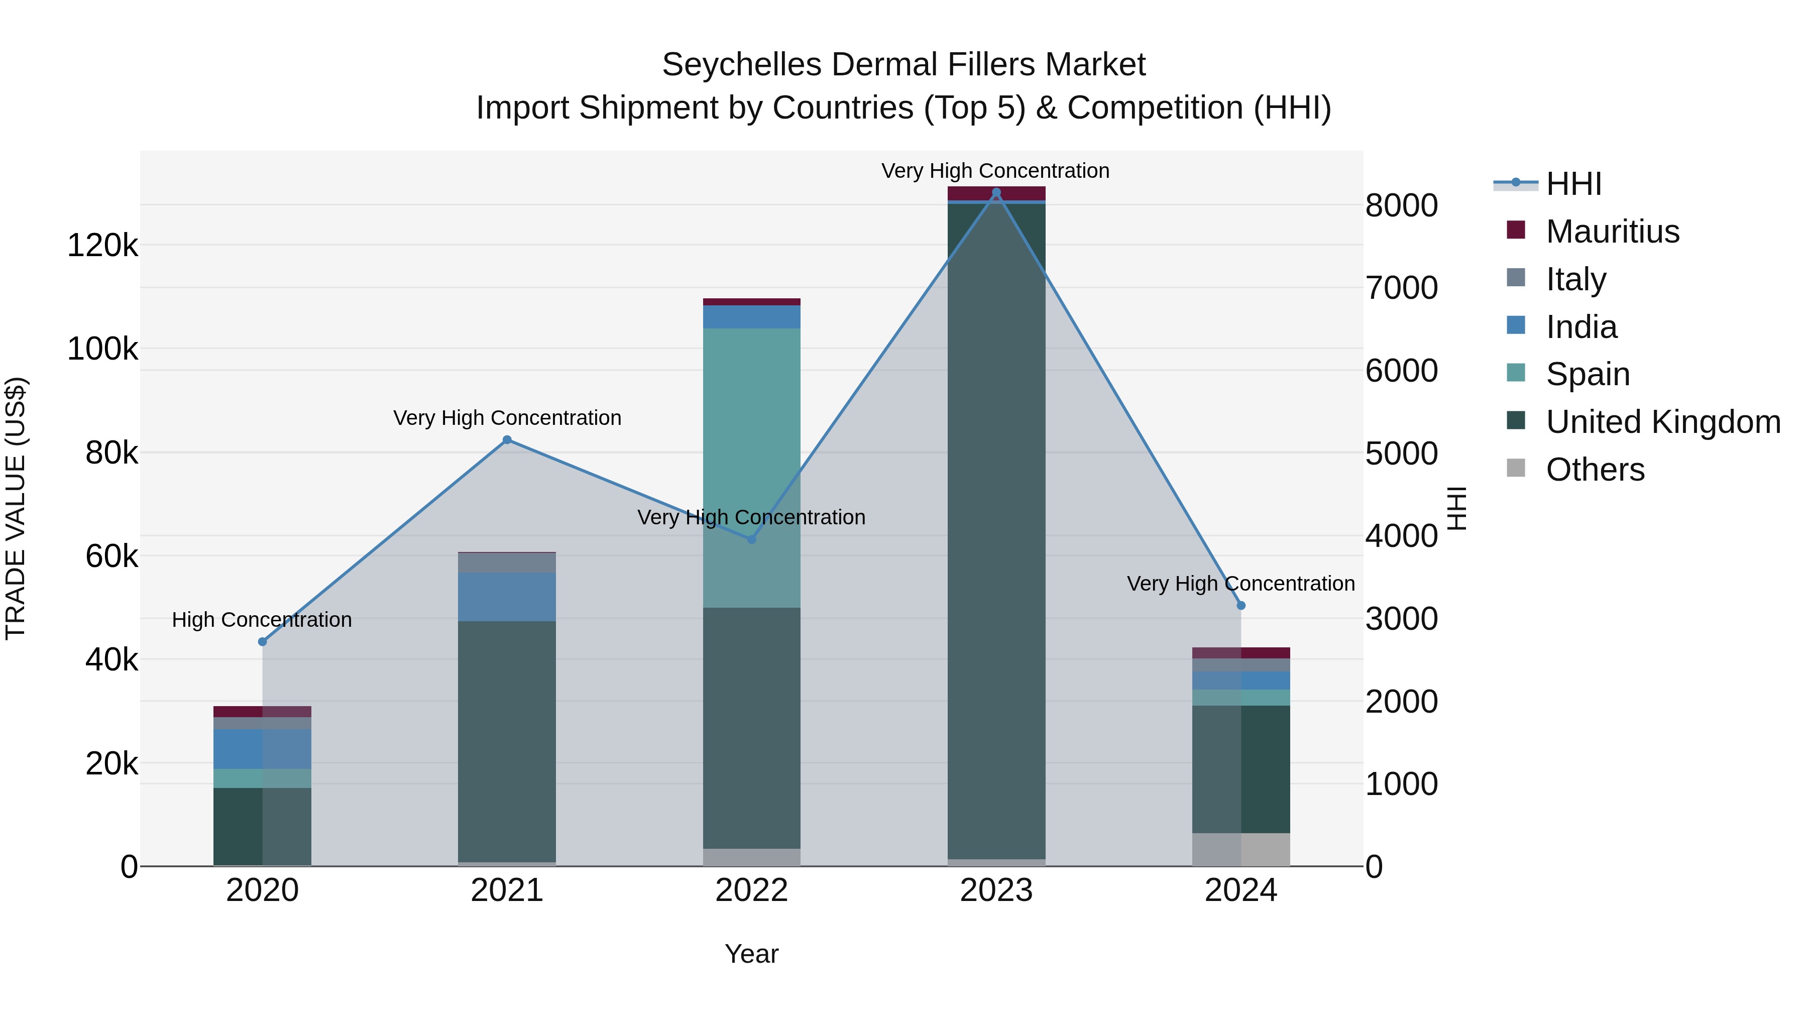Click the Spain segment in 2020 bar
This screenshot has width=1808, height=1017.
[x=263, y=778]
